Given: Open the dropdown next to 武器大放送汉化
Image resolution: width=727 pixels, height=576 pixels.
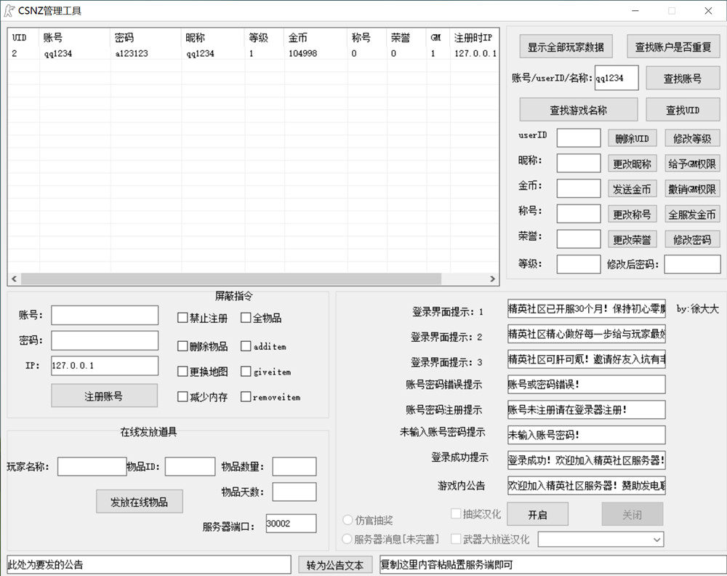Looking at the screenshot, I should pos(600,539).
